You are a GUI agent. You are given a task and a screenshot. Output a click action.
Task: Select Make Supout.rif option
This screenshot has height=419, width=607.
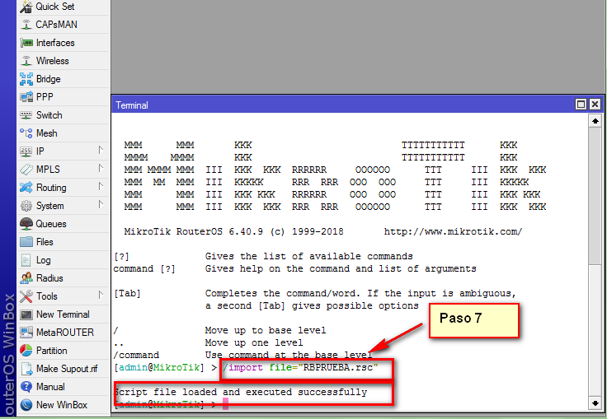[66, 369]
